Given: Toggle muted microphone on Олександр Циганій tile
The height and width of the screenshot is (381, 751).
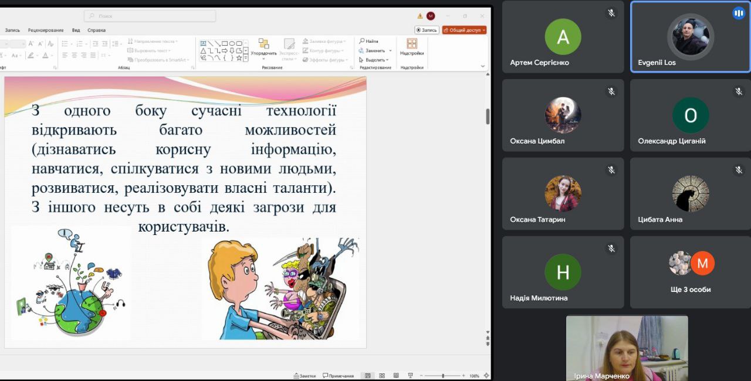Looking at the screenshot, I should click(739, 91).
